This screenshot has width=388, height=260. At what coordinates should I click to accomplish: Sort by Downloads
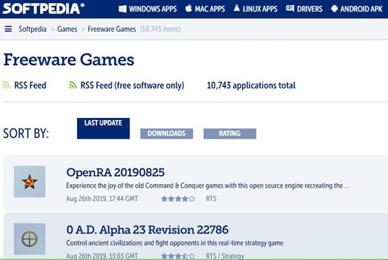coord(167,134)
